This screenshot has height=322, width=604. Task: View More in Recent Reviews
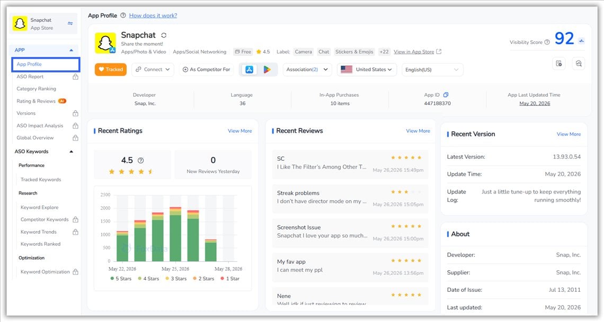click(x=418, y=131)
